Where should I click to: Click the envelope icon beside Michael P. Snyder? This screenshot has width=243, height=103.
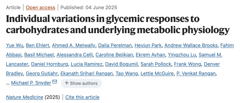point(55,82)
